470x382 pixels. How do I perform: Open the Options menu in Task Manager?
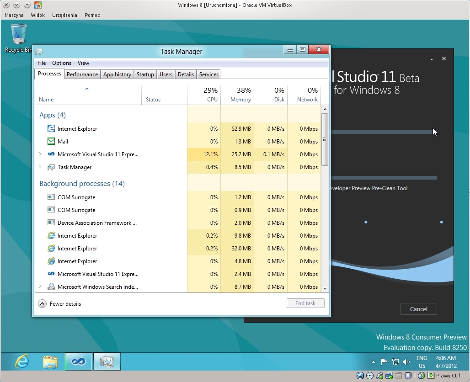click(62, 63)
